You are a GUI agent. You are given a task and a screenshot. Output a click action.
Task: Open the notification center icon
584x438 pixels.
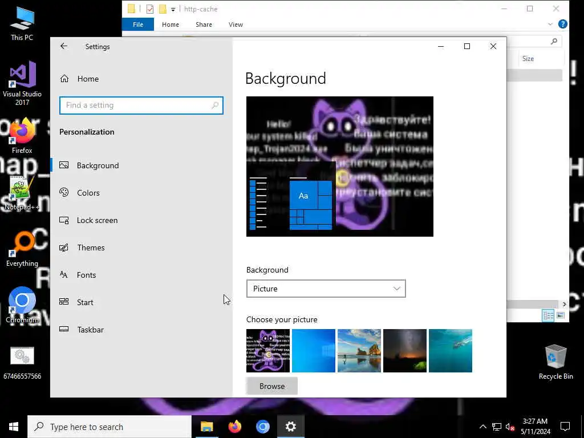pos(565,427)
